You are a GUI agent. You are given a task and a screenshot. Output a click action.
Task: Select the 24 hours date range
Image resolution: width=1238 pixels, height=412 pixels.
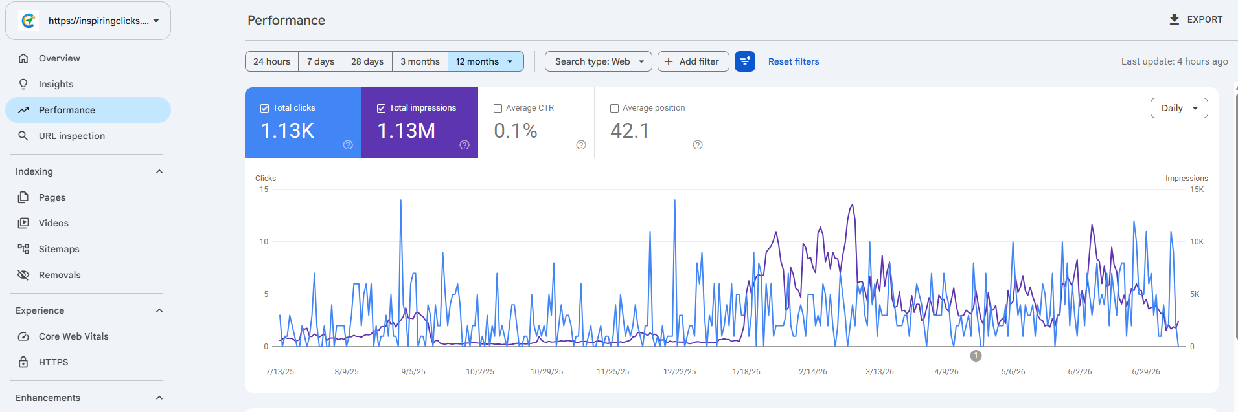pos(271,61)
